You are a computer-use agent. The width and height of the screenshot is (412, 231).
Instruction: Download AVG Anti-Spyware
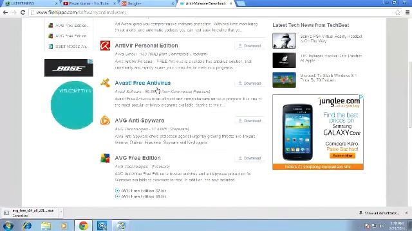[250, 121]
